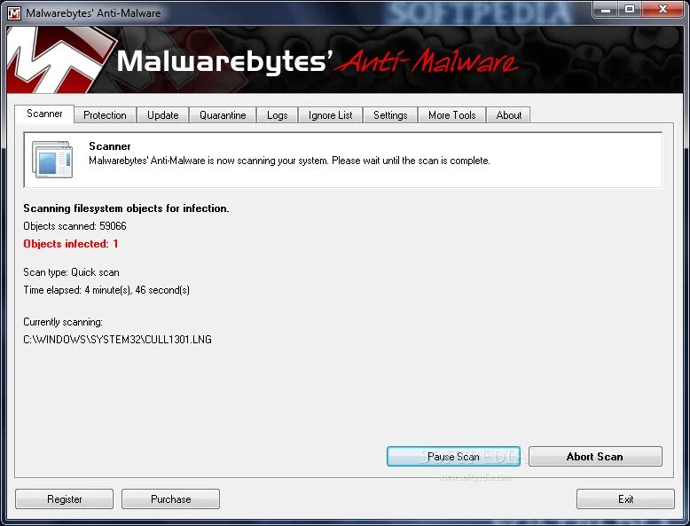Image resolution: width=690 pixels, height=526 pixels.
Task: Click the bold 'Scanner' heading in info box
Action: tap(110, 146)
